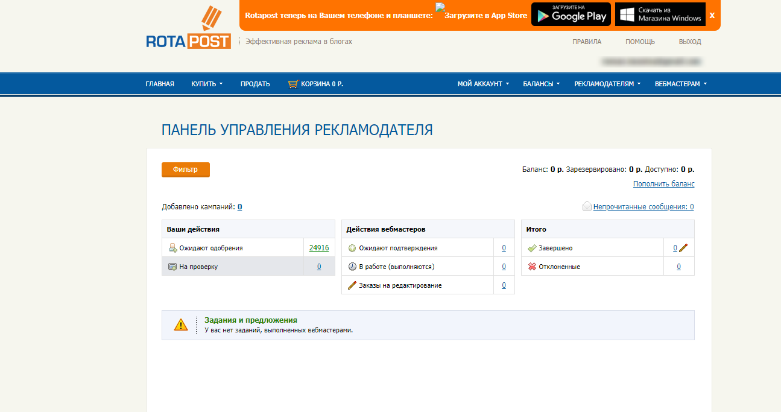Screen dimensions: 781x412
Task: Open the ПРОДАТЬ menu item
Action: pos(255,83)
